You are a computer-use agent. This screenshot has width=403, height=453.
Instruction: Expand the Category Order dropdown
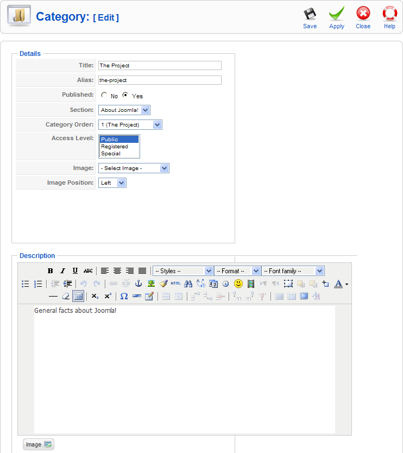[x=130, y=125]
